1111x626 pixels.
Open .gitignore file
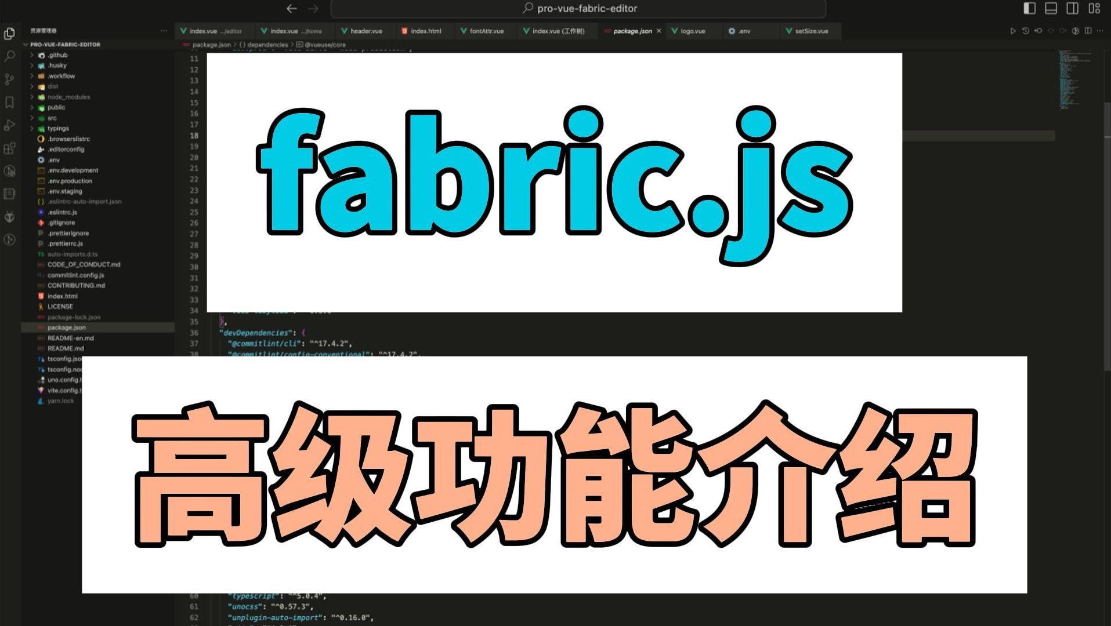point(61,223)
